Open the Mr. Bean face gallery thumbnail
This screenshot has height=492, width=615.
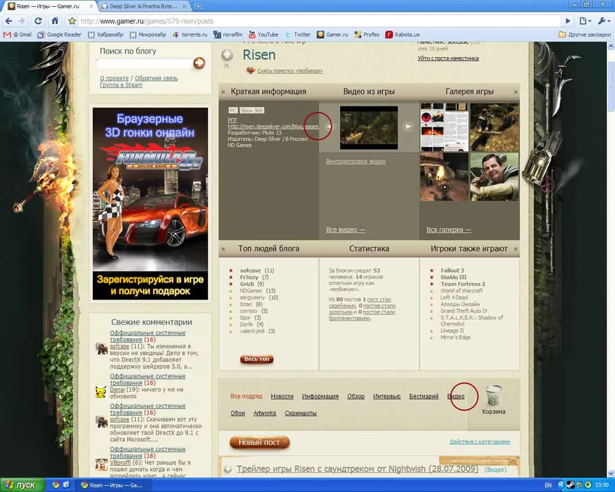pos(494,177)
